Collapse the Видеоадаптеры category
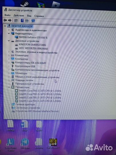 tap(9, 33)
